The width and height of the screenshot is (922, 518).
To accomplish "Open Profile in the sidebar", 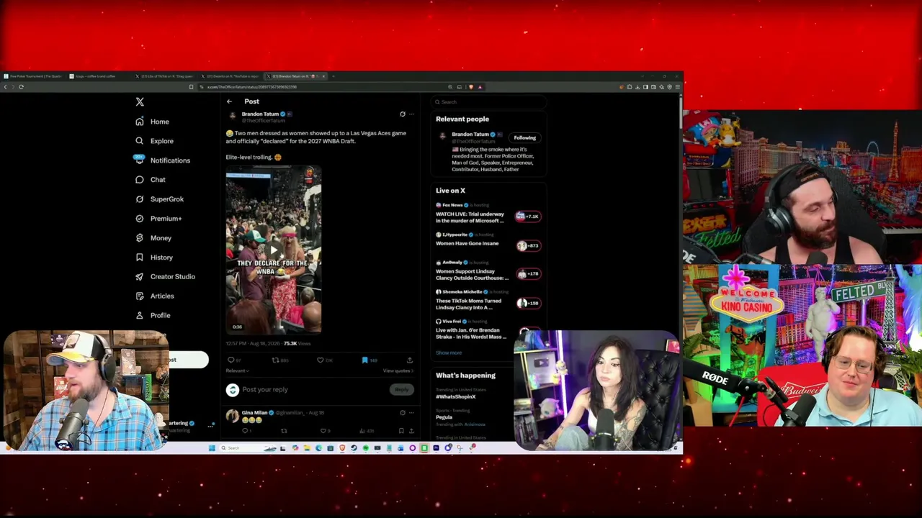I will [153, 316].
